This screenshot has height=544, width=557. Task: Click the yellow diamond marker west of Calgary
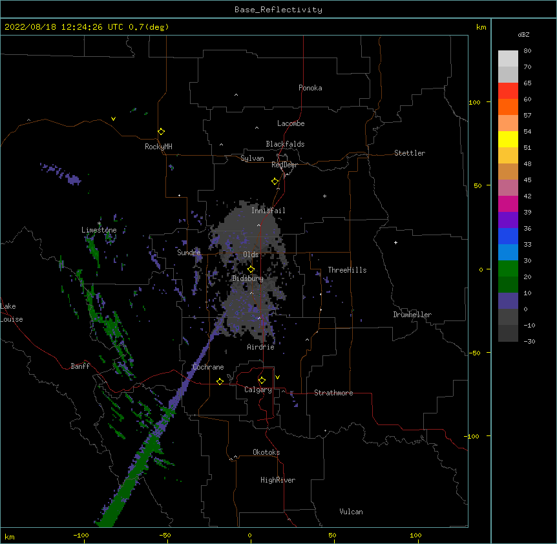(x=220, y=381)
